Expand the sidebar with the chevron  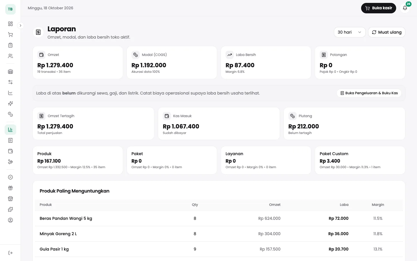click(21, 26)
